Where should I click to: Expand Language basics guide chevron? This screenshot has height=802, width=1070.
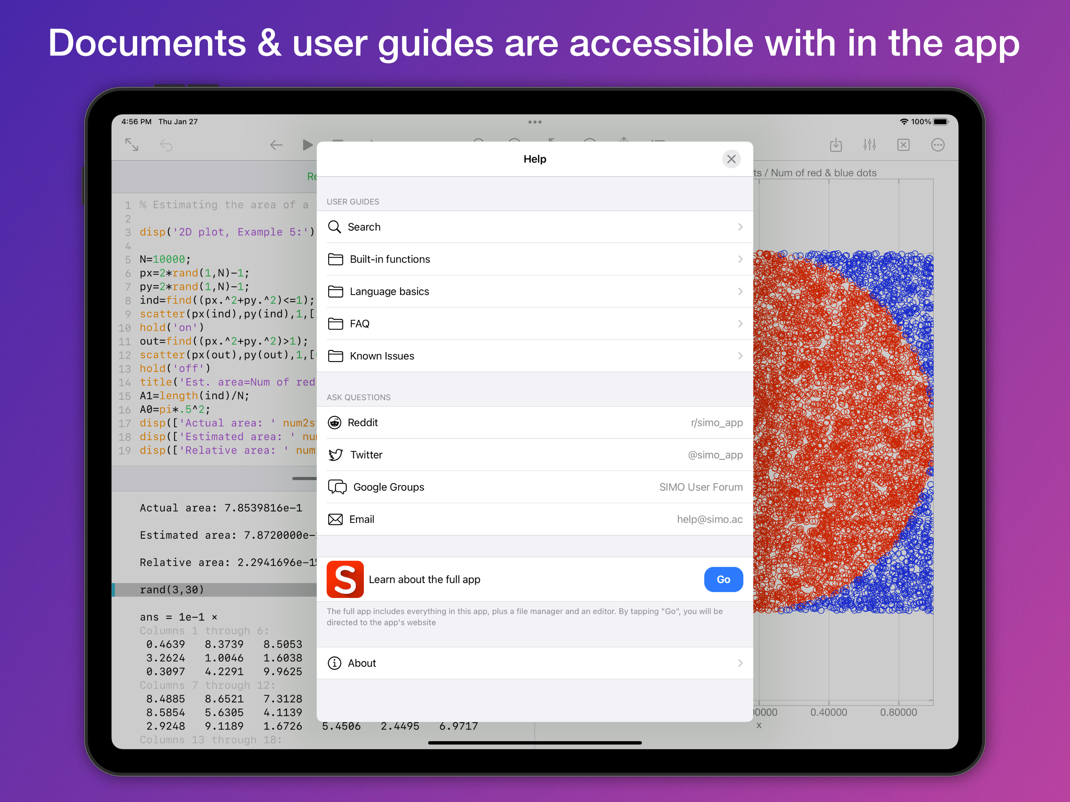[739, 291]
